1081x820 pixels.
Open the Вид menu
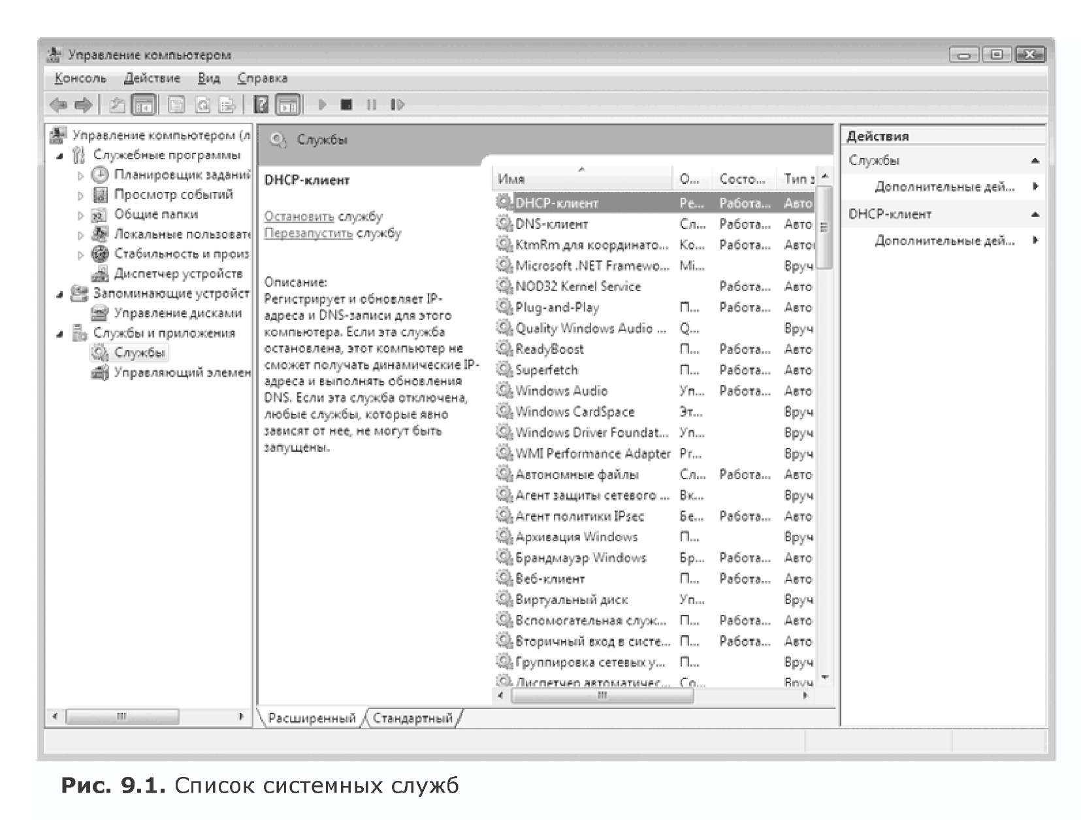pyautogui.click(x=209, y=78)
